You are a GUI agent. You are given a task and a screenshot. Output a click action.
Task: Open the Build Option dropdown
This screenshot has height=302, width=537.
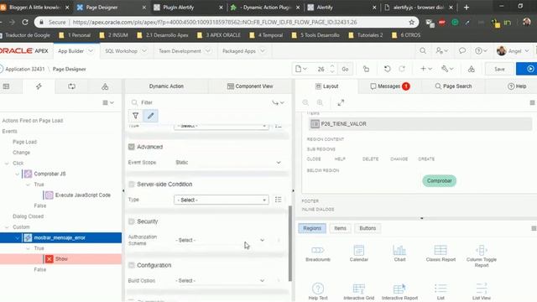[x=221, y=280]
